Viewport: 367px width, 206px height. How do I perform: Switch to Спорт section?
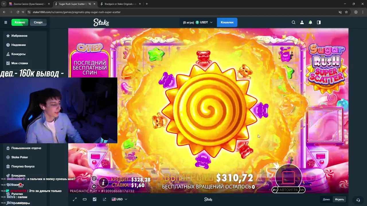[38, 22]
